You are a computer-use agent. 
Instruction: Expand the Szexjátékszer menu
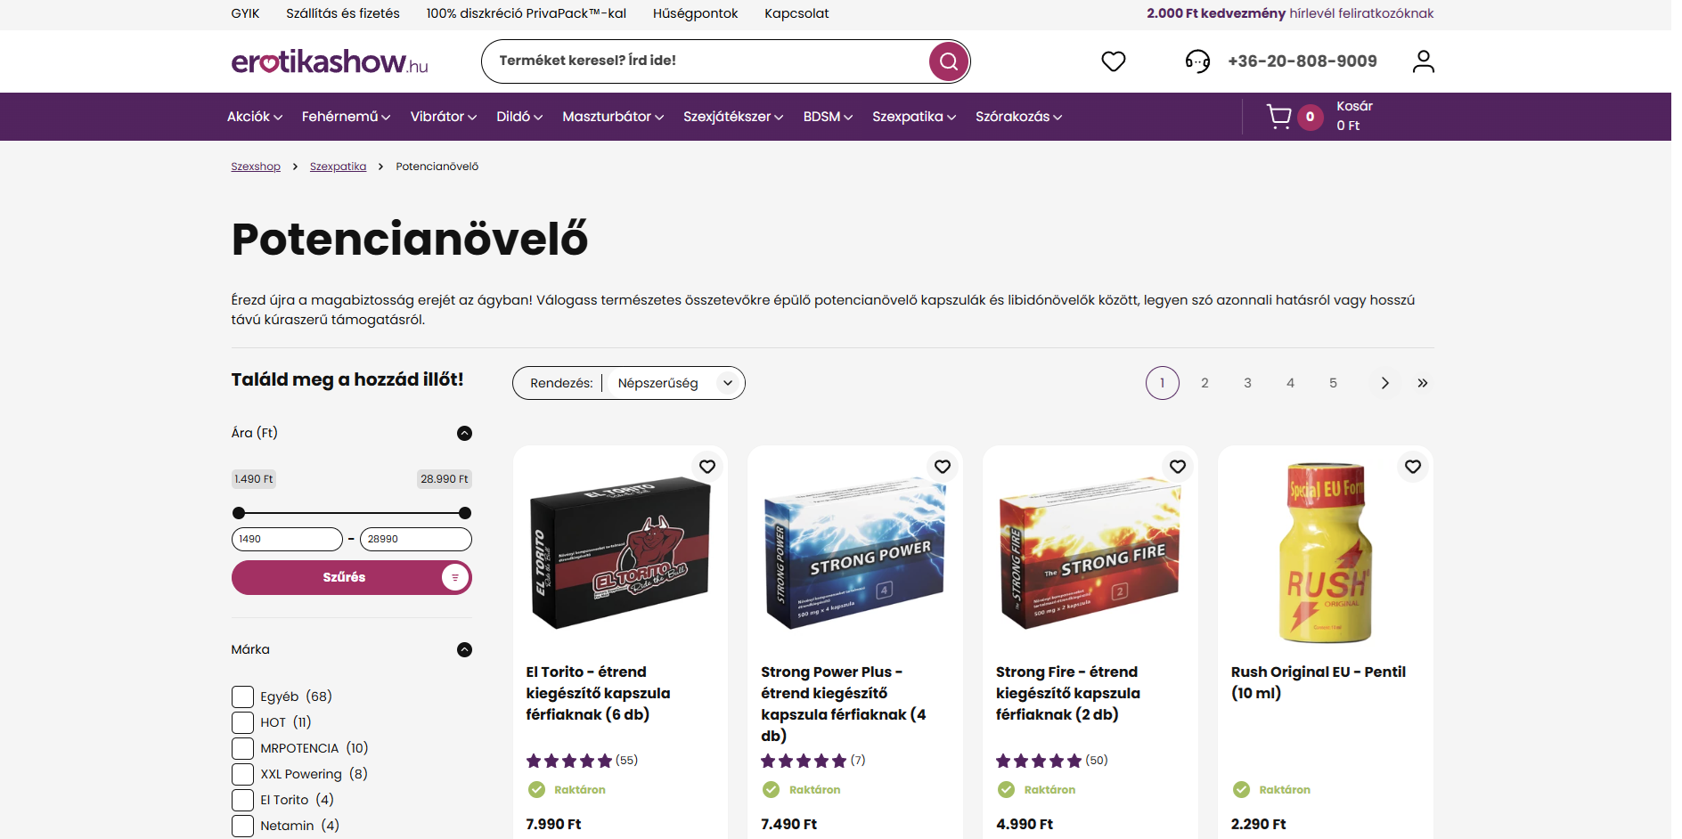pyautogui.click(x=733, y=117)
